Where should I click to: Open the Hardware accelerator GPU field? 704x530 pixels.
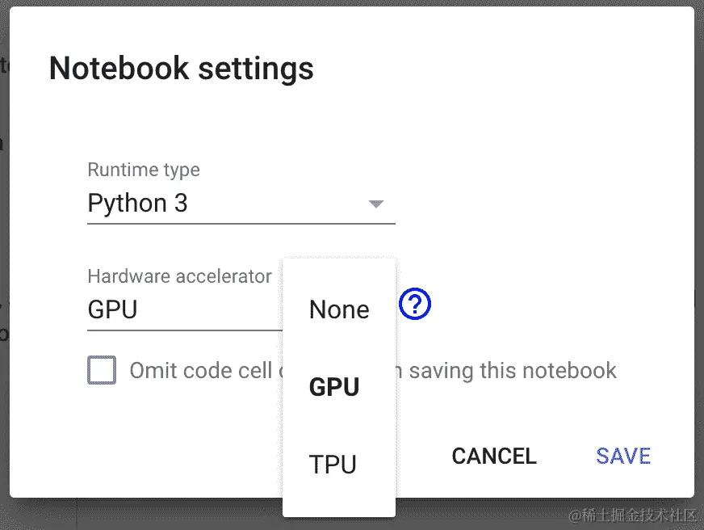tap(113, 309)
